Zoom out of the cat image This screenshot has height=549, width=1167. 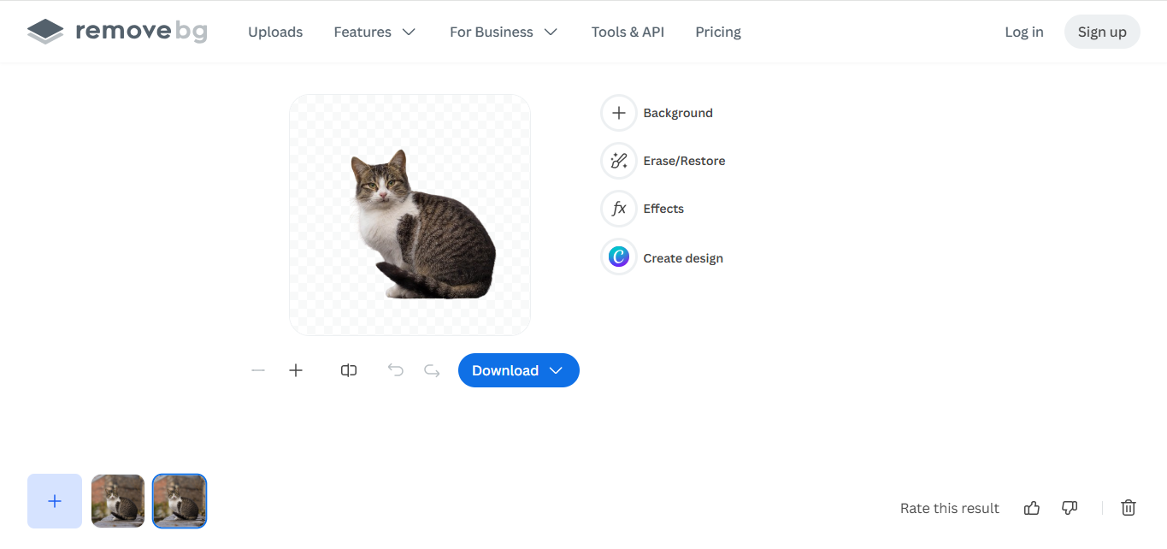[258, 370]
